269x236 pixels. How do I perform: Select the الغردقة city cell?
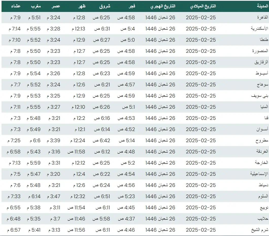(262, 151)
